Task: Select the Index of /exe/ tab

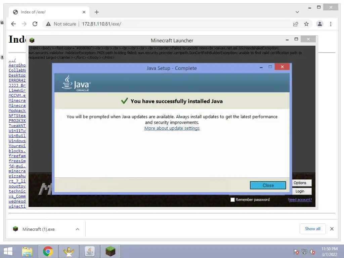Action: coord(49,12)
